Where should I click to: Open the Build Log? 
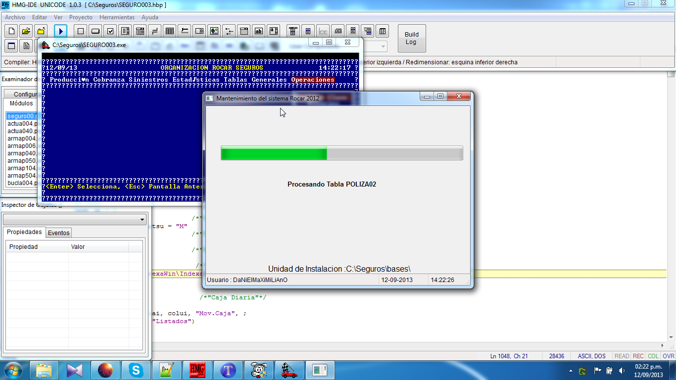tap(411, 38)
